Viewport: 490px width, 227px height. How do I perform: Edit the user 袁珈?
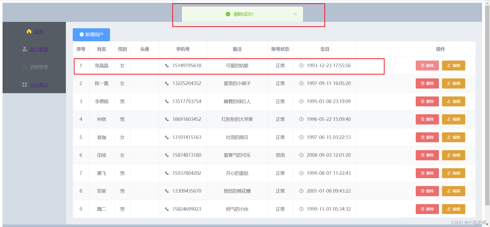(x=454, y=137)
